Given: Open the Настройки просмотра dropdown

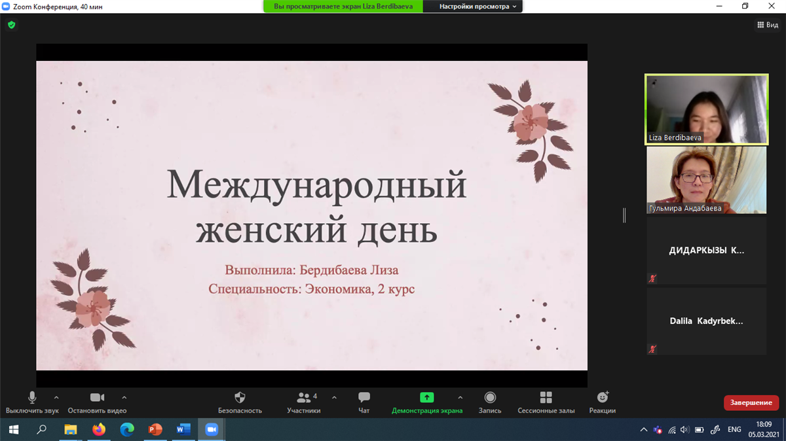Looking at the screenshot, I should point(477,7).
